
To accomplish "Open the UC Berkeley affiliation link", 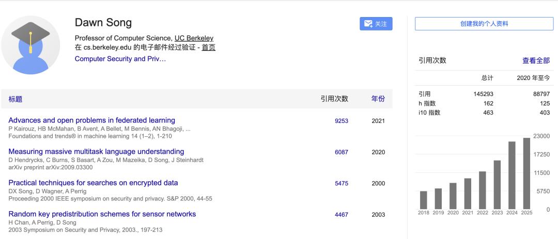I will 194,38.
